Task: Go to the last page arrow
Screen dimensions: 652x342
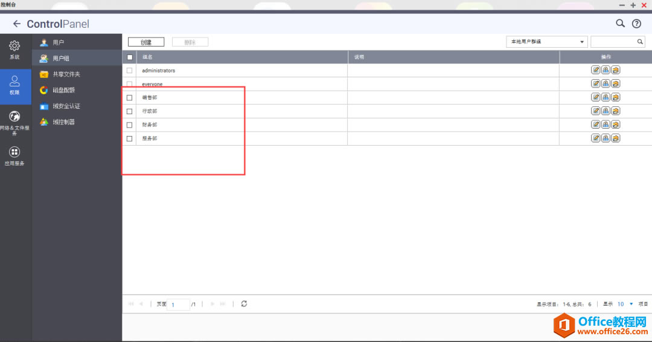Action: [x=223, y=304]
